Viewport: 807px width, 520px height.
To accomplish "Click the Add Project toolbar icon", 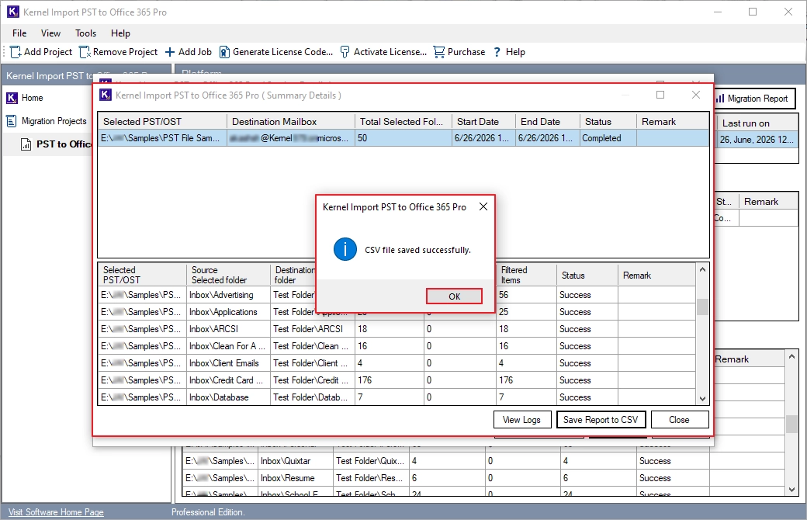I will [16, 52].
